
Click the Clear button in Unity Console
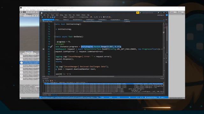click(x=21, y=54)
